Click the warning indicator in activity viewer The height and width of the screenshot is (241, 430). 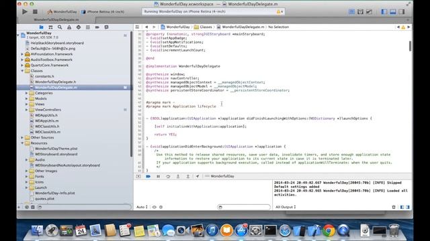[x=279, y=12]
